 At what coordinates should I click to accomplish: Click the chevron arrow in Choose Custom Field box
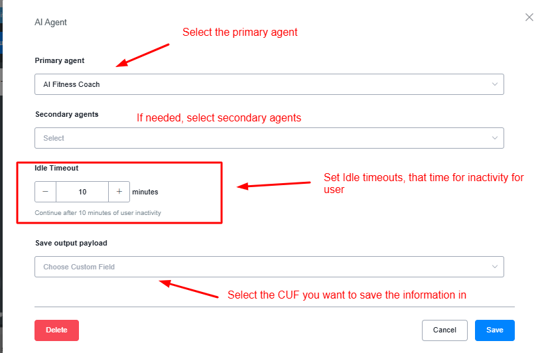click(x=495, y=267)
